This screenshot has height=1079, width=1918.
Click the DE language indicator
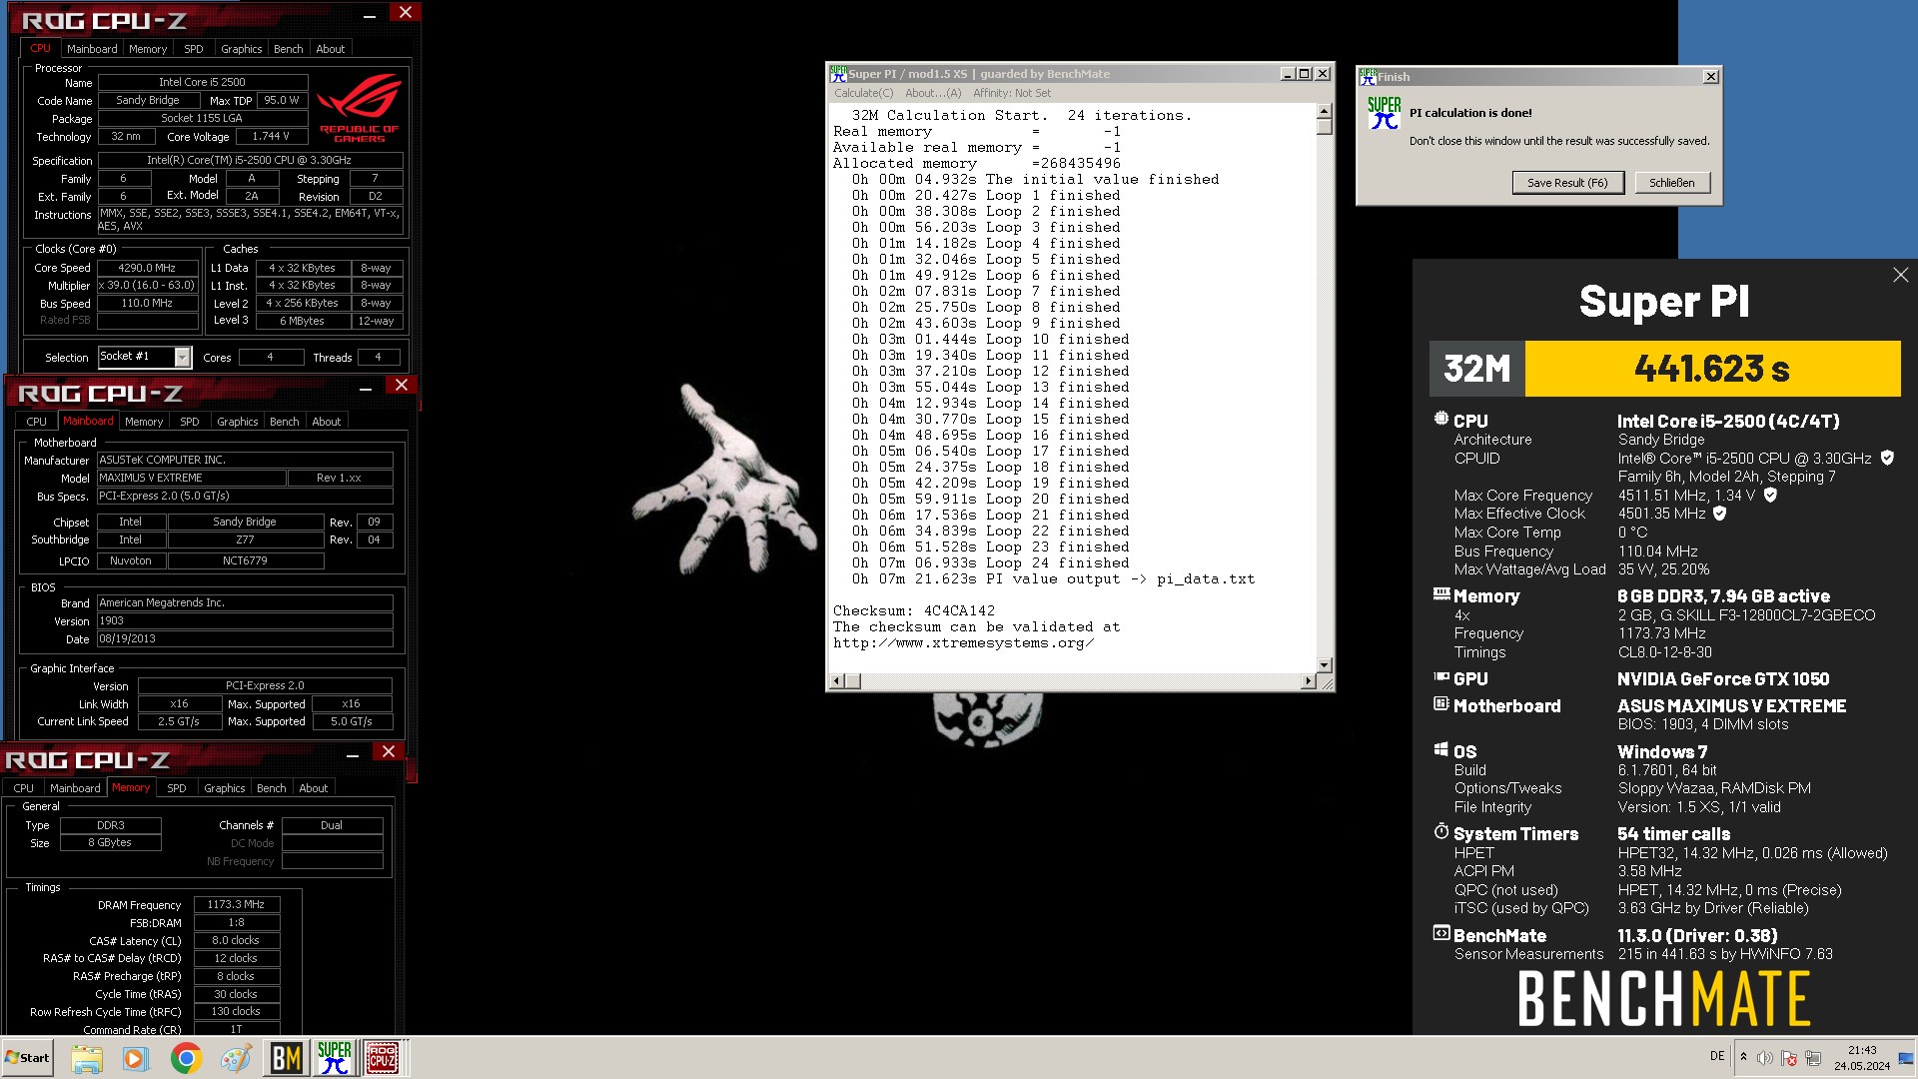point(1717,1056)
